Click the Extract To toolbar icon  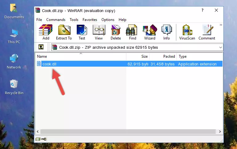[x=64, y=32]
